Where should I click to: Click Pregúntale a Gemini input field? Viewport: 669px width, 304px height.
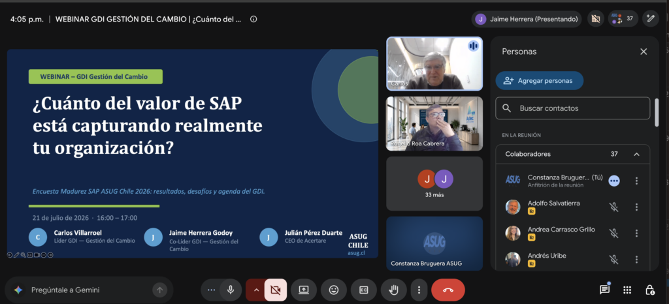(90, 290)
